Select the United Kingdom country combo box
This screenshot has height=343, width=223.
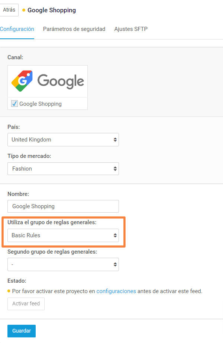(x=63, y=140)
